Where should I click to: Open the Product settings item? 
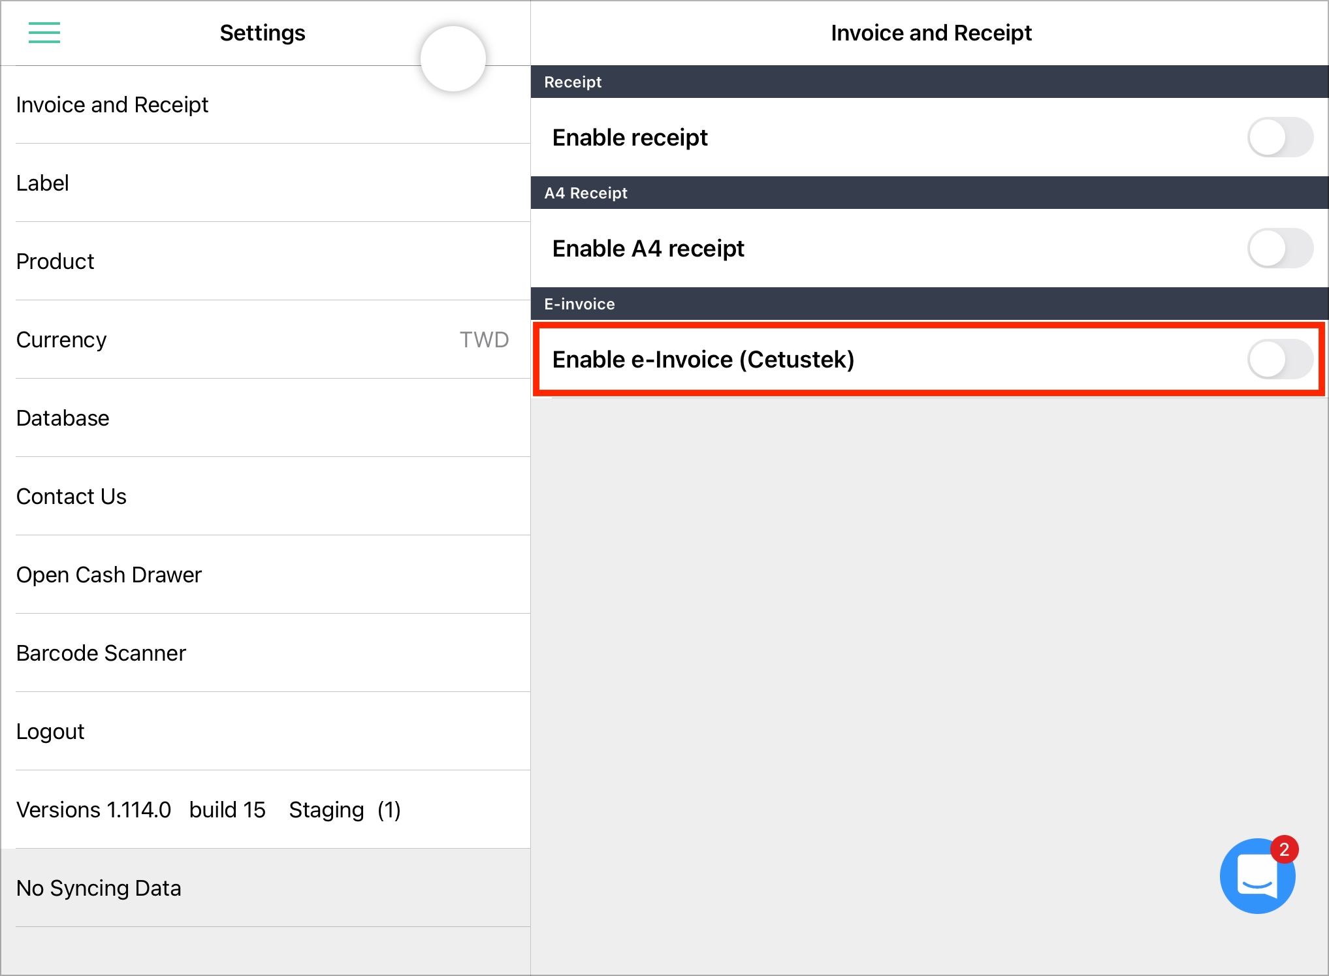[265, 261]
